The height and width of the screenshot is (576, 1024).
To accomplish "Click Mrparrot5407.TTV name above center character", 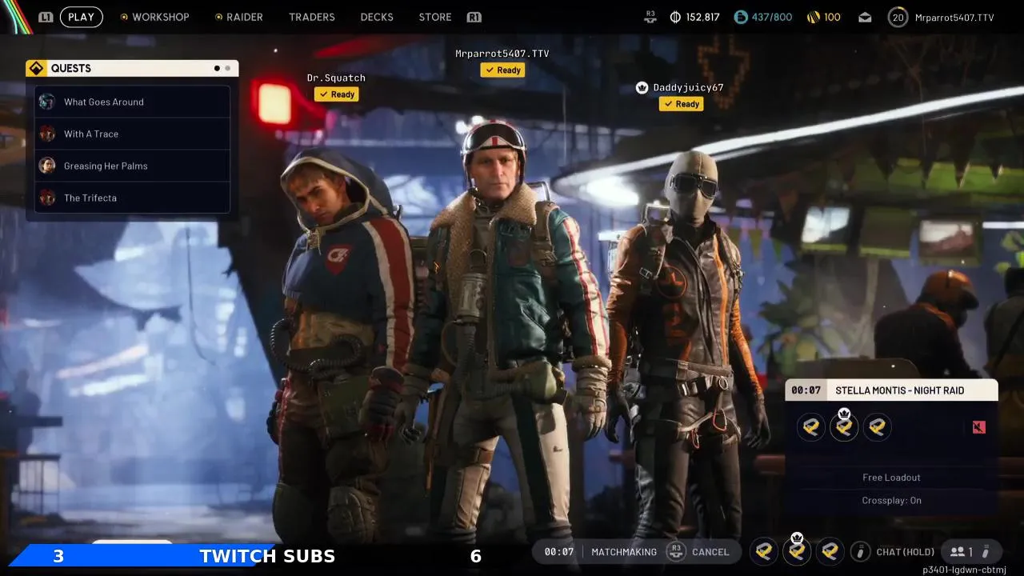I will point(502,54).
